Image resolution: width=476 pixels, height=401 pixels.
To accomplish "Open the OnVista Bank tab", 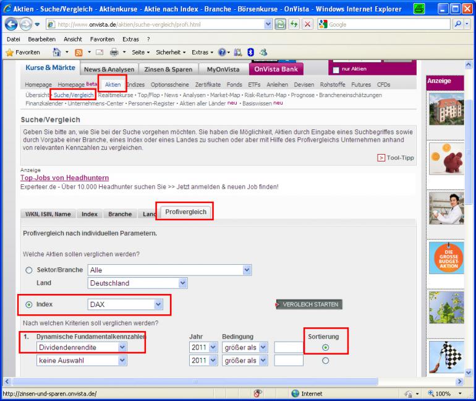I will 276,69.
